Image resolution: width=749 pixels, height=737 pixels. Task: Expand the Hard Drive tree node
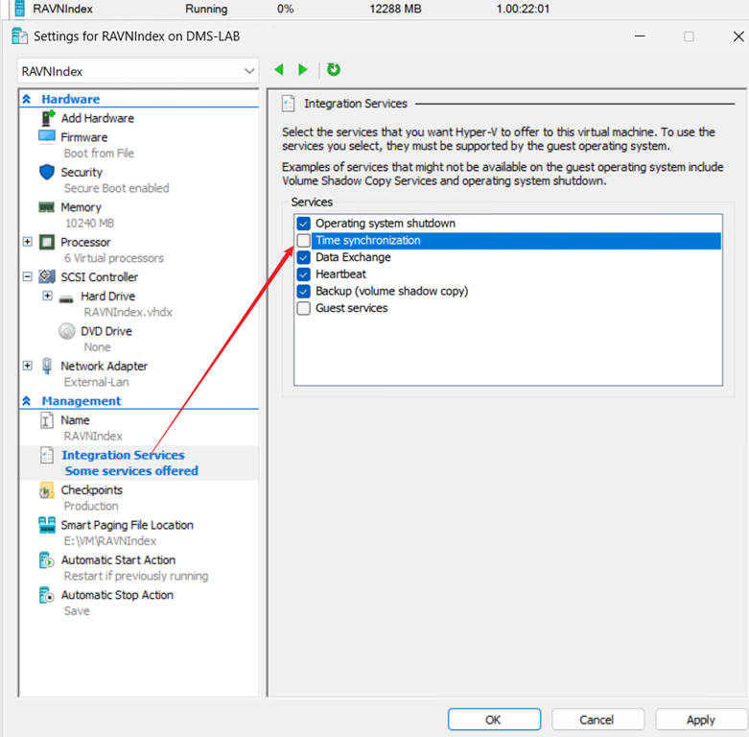[x=47, y=296]
